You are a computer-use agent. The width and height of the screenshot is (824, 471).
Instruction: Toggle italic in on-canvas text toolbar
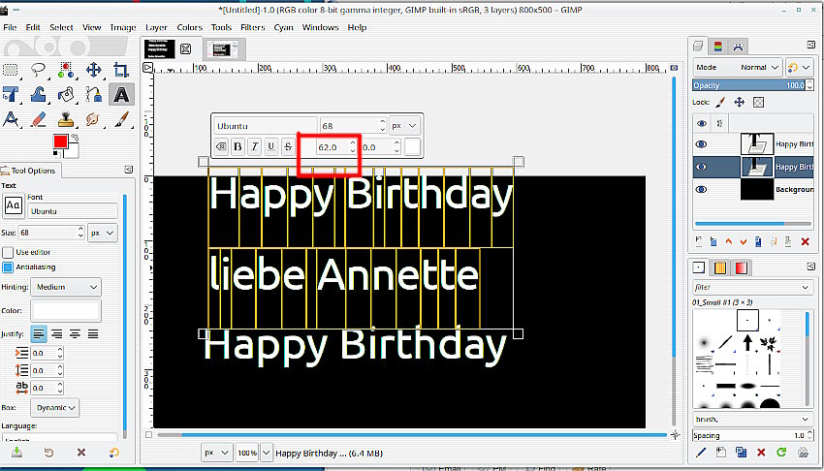point(254,147)
